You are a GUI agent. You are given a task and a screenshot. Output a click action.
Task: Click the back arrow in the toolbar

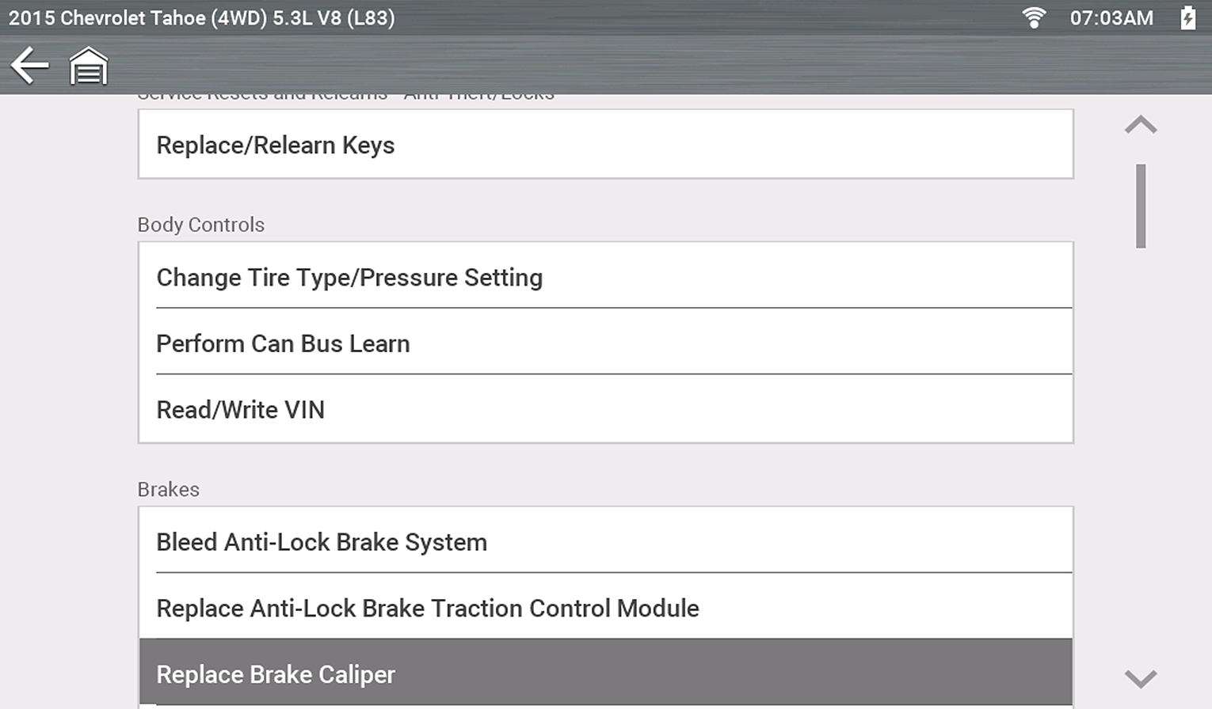(29, 66)
